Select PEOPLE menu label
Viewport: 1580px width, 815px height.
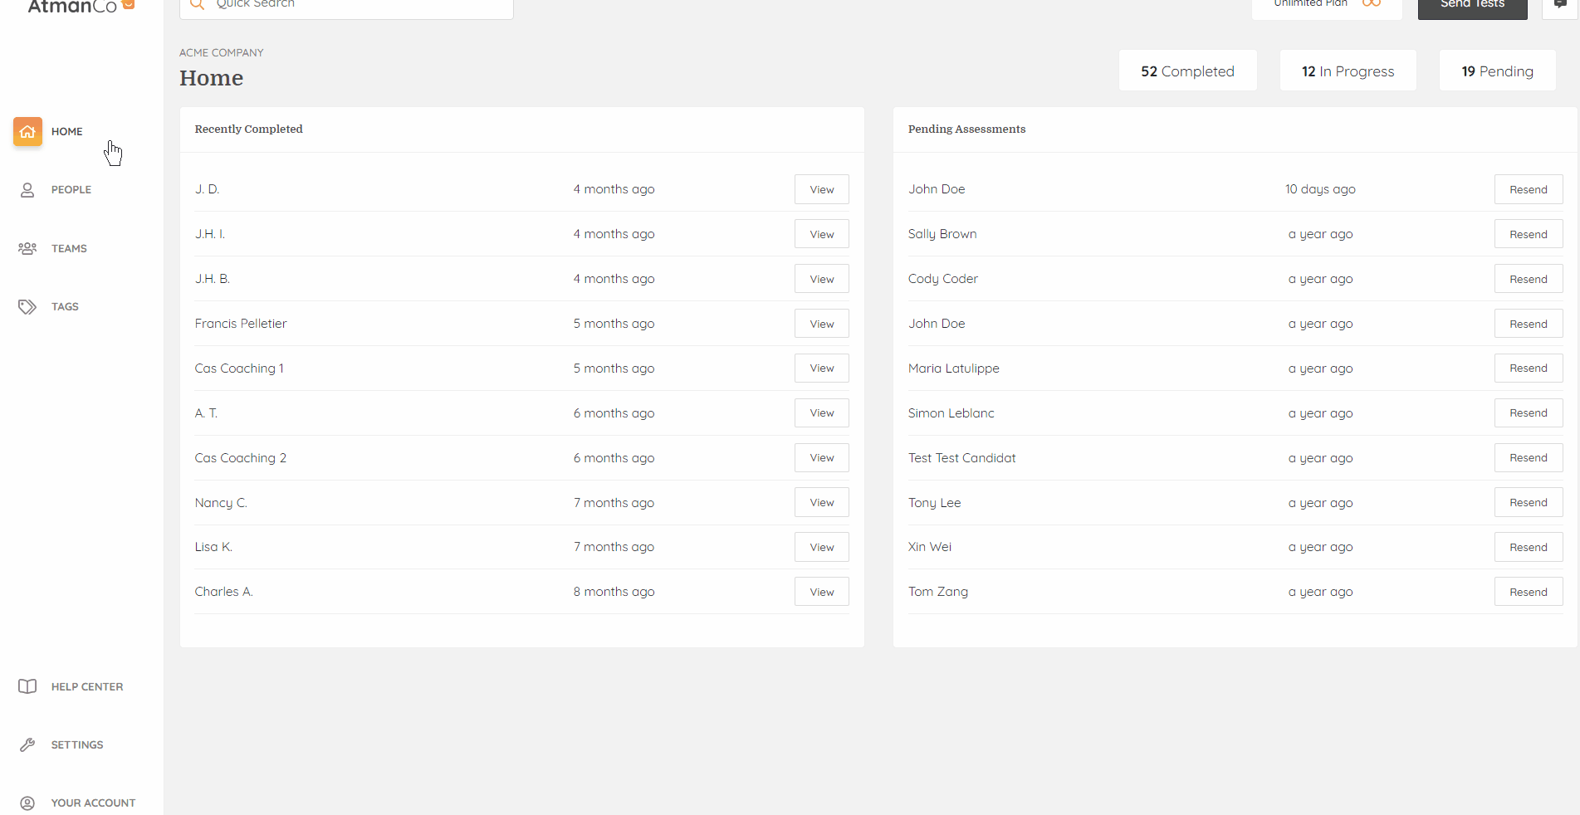coord(71,190)
